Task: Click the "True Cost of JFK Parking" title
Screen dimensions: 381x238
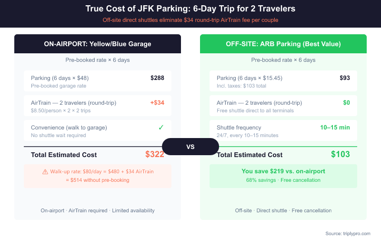Action: click(x=190, y=9)
